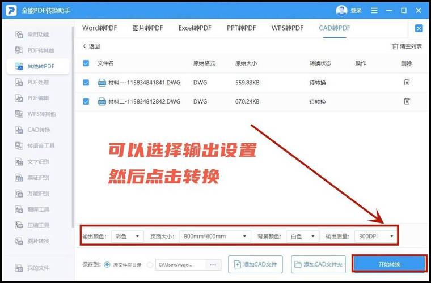Switch to the WPS转PDF tab
Image resolution: width=431 pixels, height=283 pixels.
288,28
